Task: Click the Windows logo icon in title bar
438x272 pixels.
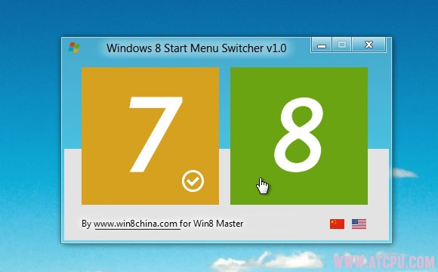Action: (x=74, y=48)
